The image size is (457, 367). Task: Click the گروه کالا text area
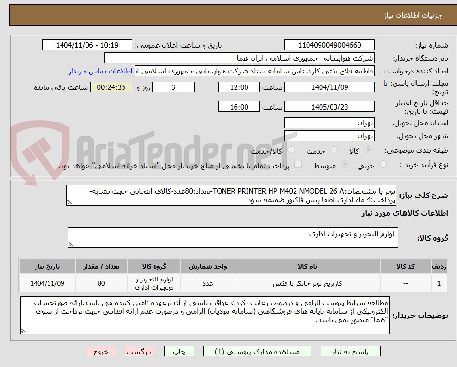[233, 238]
